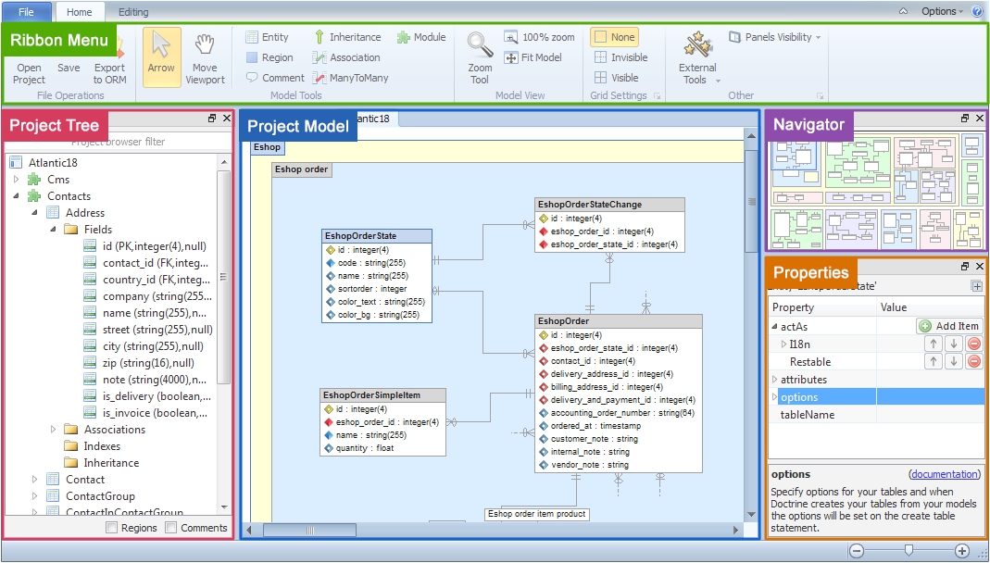Adjust the zoom slider handle

pos(909,551)
